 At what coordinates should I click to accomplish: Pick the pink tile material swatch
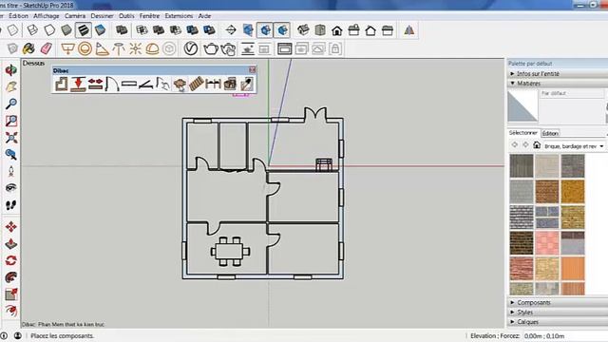click(x=547, y=243)
